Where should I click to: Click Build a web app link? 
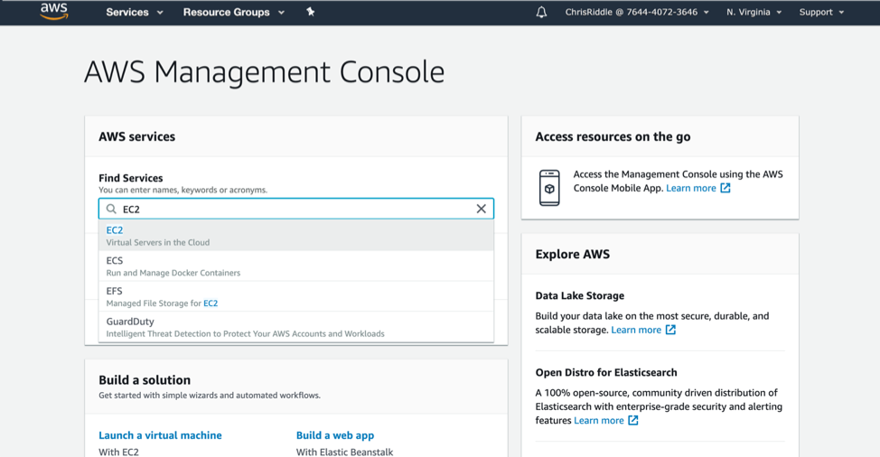pyautogui.click(x=335, y=435)
